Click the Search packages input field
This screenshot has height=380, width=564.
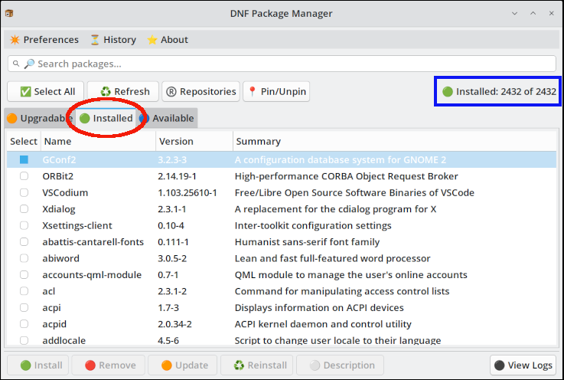(x=291, y=64)
